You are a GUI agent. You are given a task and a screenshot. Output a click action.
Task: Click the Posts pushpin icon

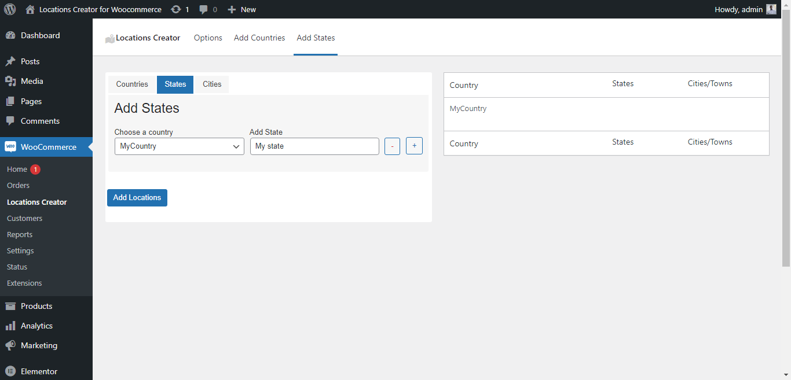(10, 61)
